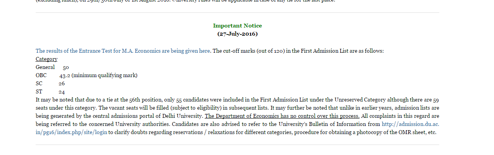
Task: Click the ST cut-off value 24
Action: click(62, 92)
